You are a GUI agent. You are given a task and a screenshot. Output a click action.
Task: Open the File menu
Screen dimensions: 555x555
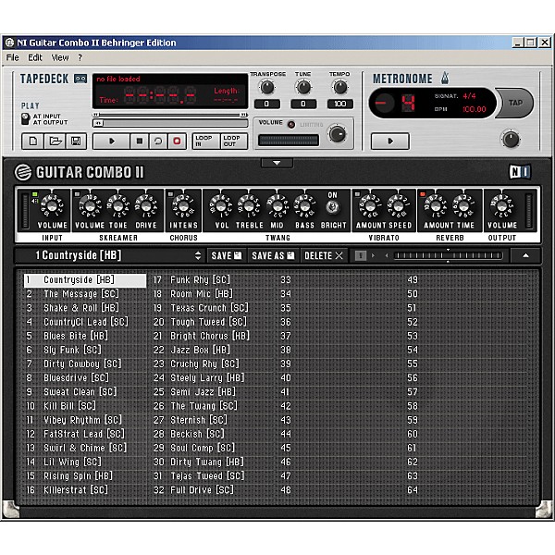point(13,57)
